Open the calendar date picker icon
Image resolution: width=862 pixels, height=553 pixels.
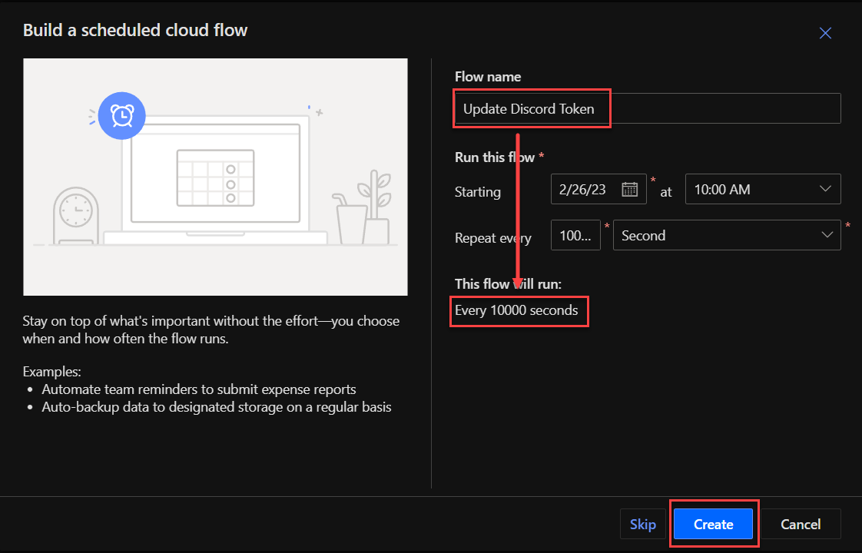629,189
